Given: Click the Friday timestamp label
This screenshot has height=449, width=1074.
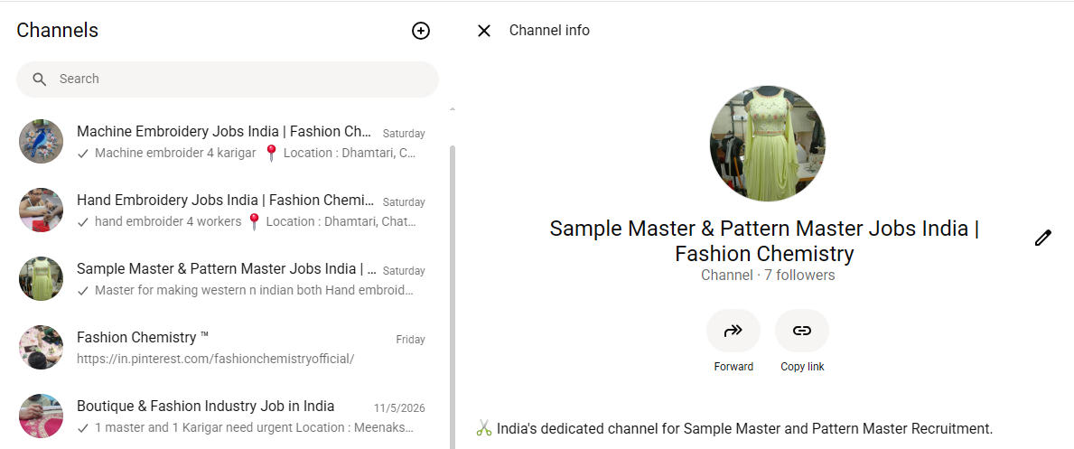Looking at the screenshot, I should (x=410, y=340).
